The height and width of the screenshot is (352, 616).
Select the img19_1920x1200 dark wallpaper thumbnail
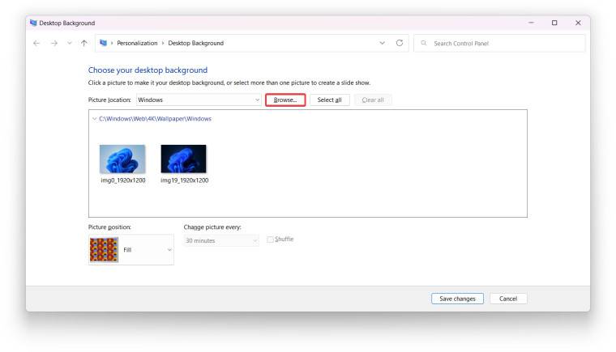183,159
